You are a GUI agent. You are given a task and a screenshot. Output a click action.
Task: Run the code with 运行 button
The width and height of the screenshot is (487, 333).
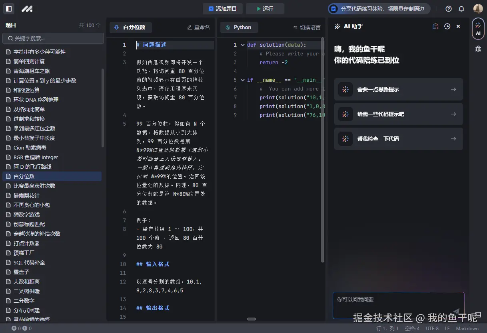[265, 9]
